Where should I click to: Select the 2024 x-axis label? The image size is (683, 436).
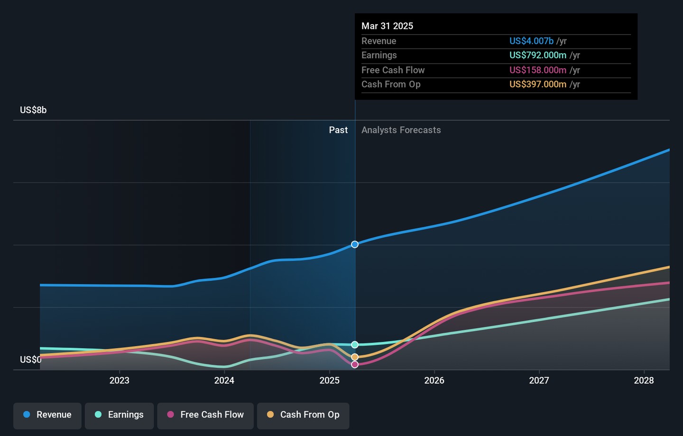point(224,380)
